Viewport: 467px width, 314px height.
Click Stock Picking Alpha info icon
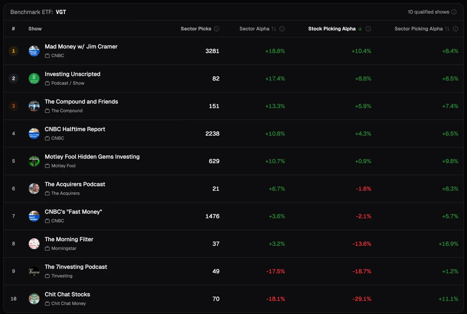[x=369, y=29]
